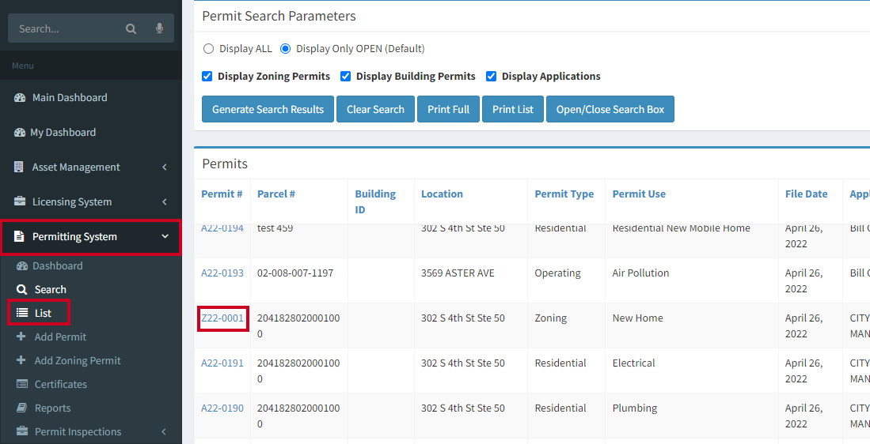Viewport: 870px width, 444px height.
Task: Click the Permit Inspections briefcase icon
Action: [22, 431]
